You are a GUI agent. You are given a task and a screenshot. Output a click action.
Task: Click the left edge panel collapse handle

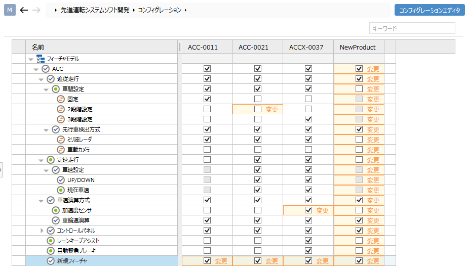1,170
